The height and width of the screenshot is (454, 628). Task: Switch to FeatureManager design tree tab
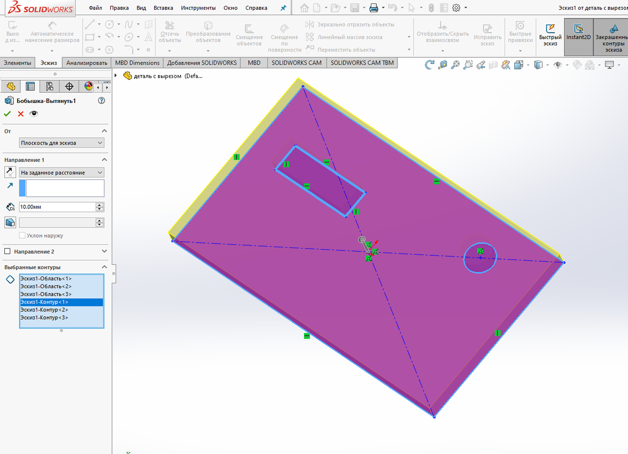pyautogui.click(x=10, y=87)
